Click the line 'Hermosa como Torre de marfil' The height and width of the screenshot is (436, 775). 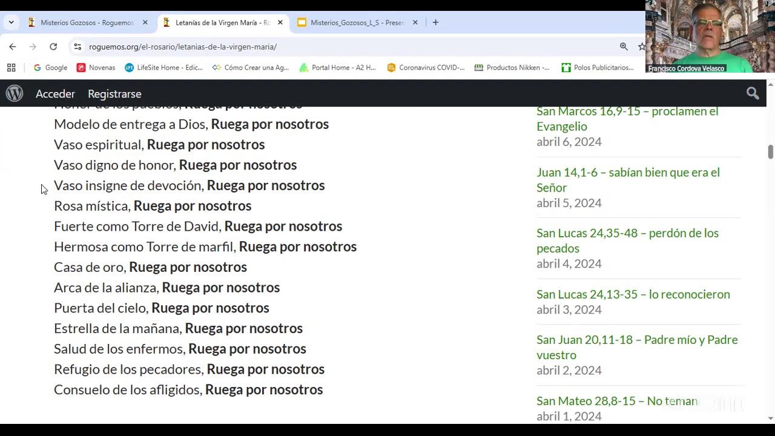click(x=205, y=246)
